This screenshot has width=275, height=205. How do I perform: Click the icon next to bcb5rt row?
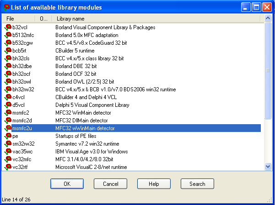pyautogui.click(x=8, y=51)
